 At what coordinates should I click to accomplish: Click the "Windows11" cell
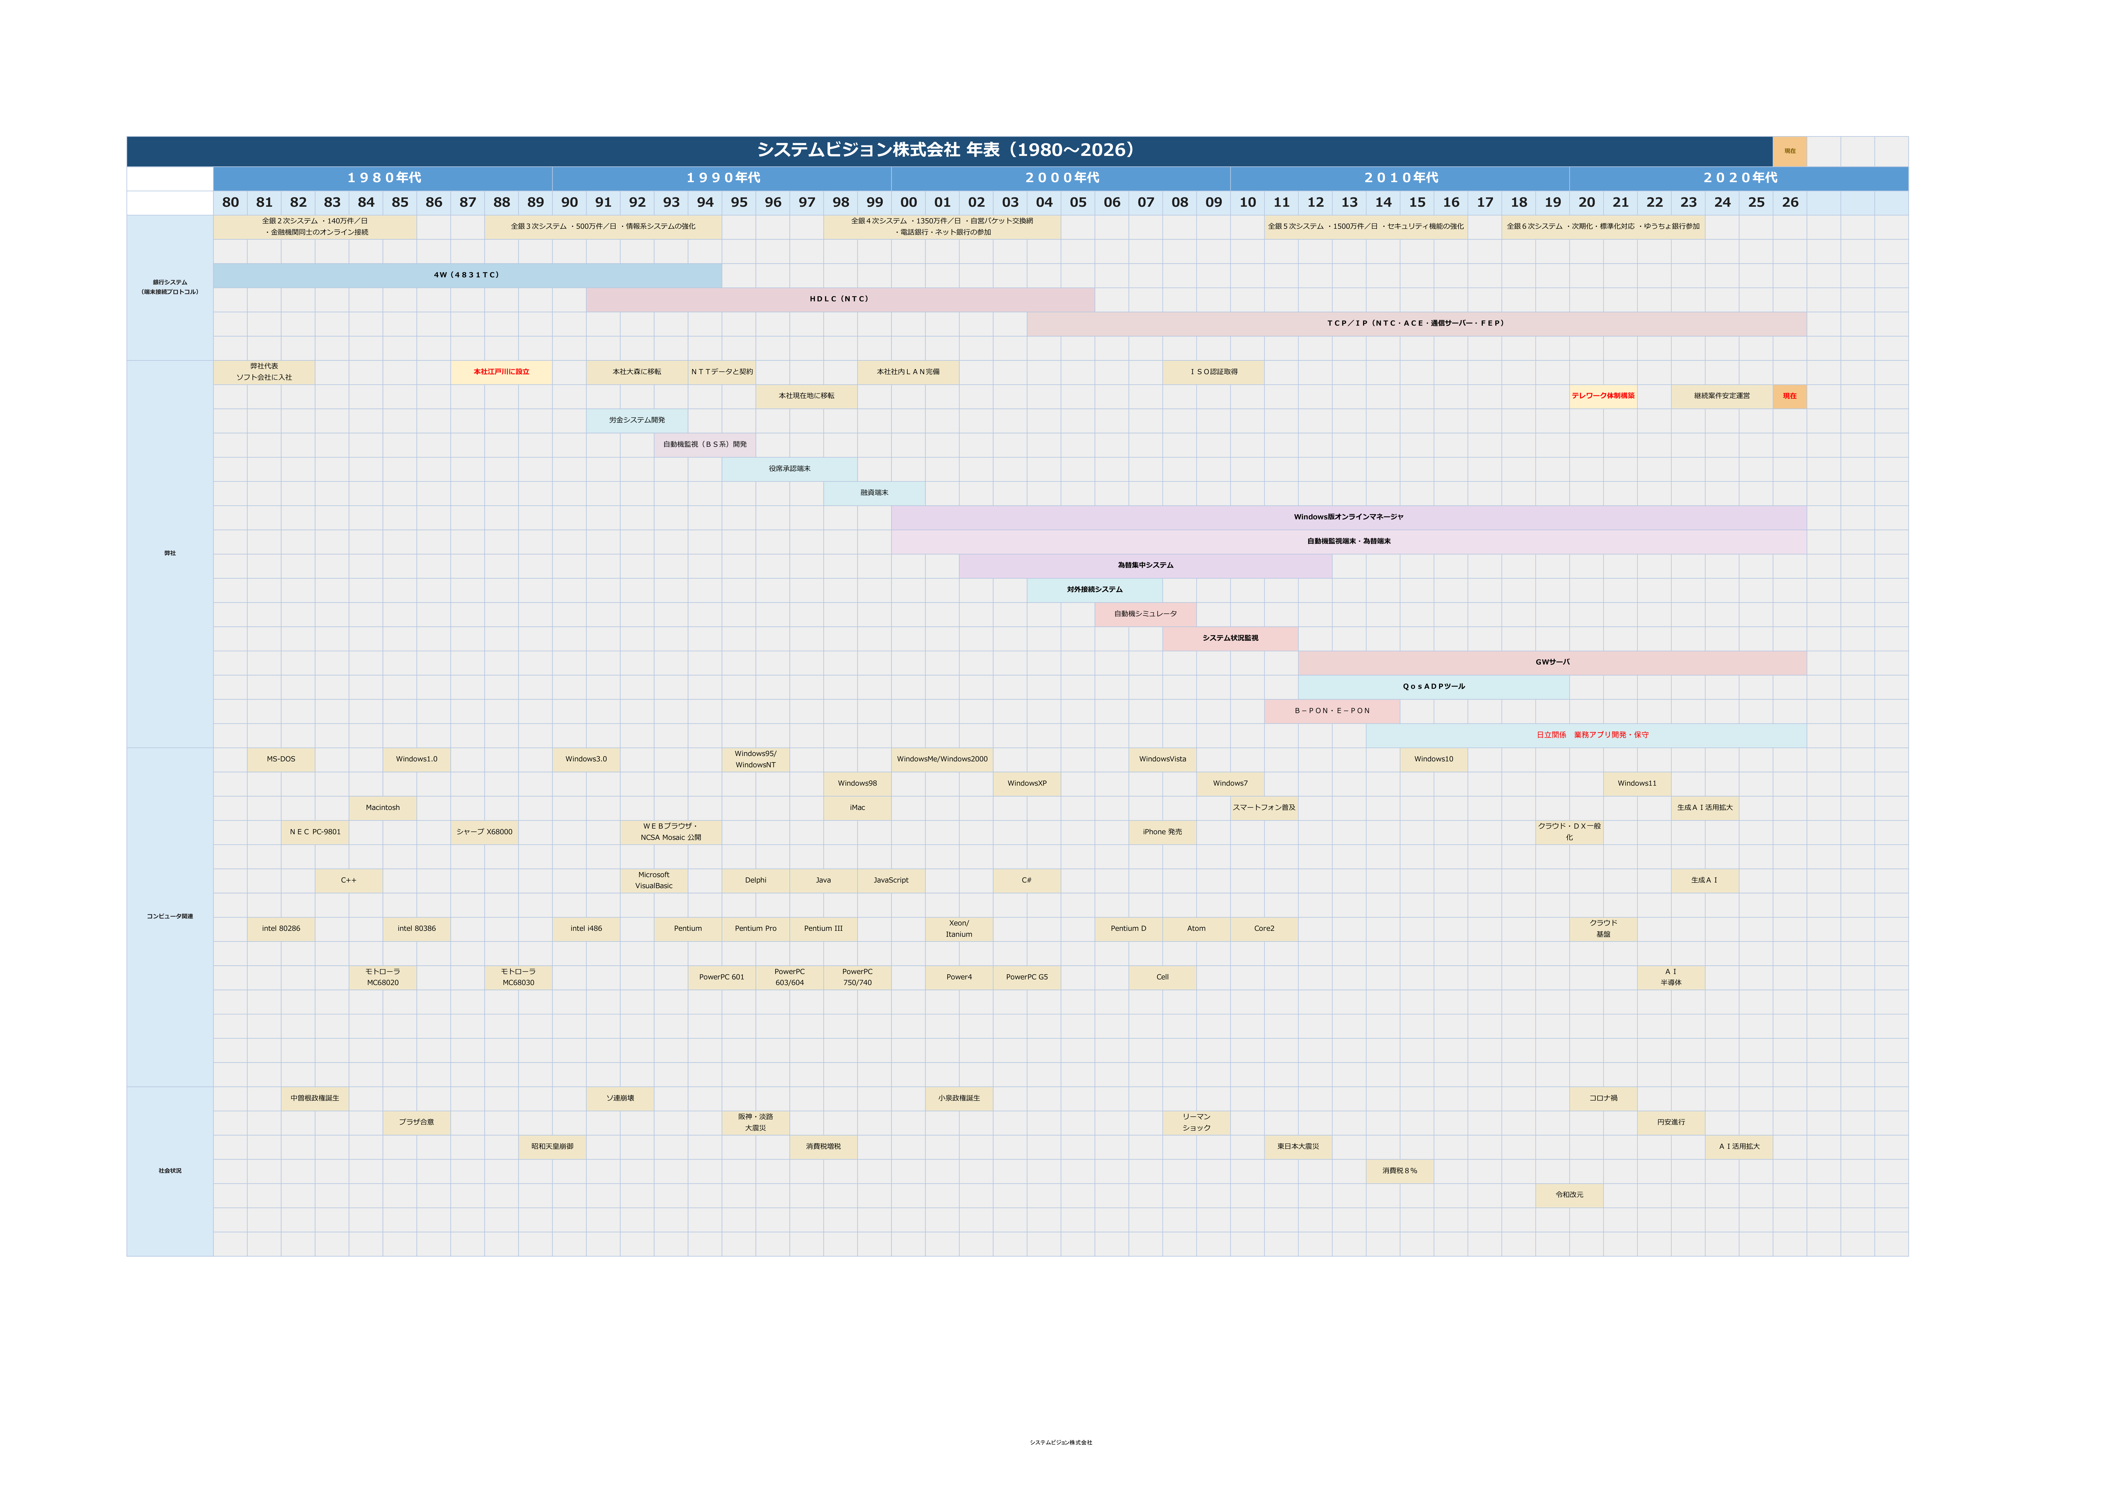pos(1638,784)
